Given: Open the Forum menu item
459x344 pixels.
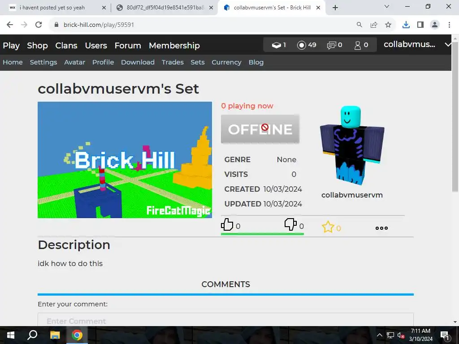Looking at the screenshot, I should click(x=128, y=46).
